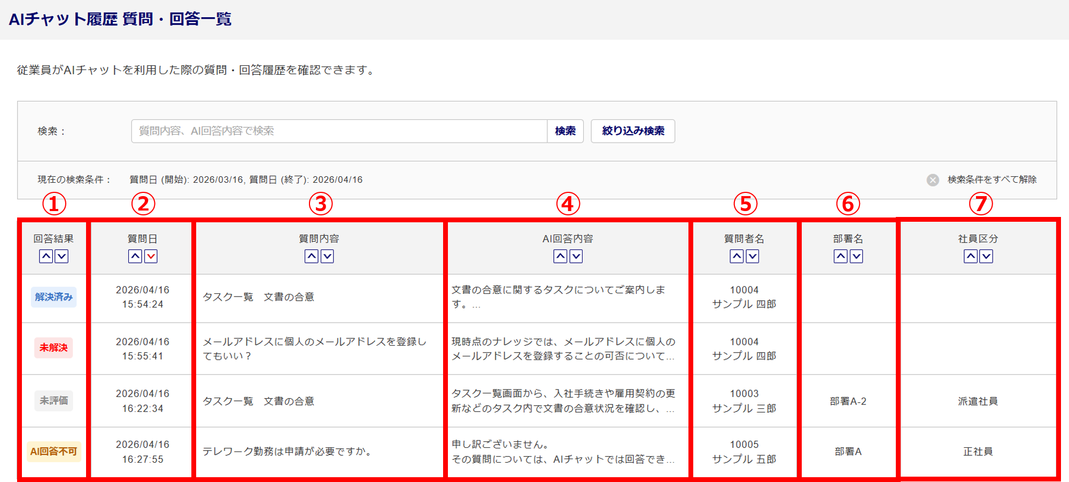
Task: Sort 回答結果 column ascending
Action: [47, 256]
